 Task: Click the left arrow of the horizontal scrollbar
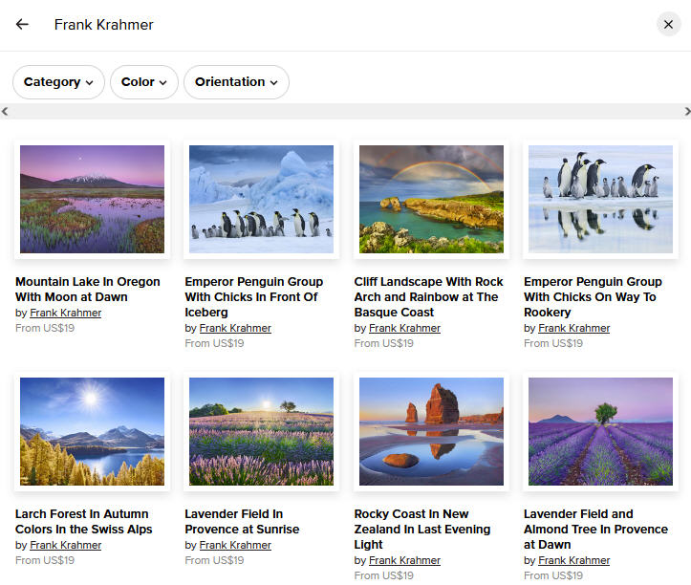pyautogui.click(x=5, y=111)
